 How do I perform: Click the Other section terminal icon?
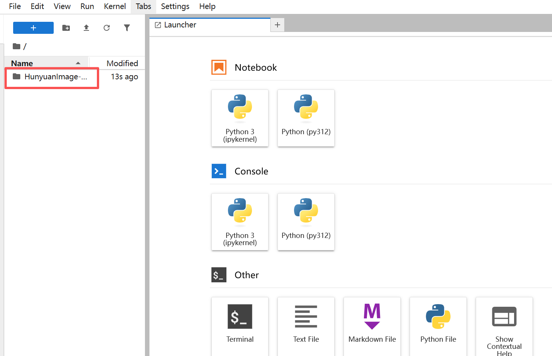pos(219,275)
